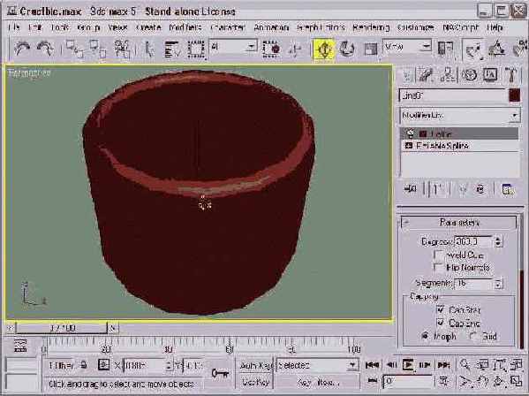529x396 pixels.
Task: Collapse the Parameters rollout header
Action: (x=459, y=223)
